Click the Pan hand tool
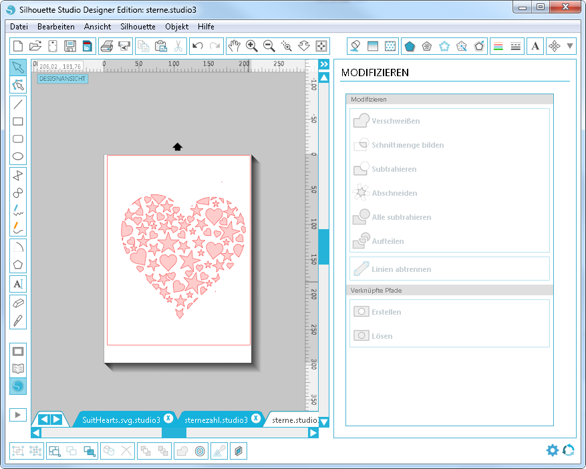 pos(234,46)
